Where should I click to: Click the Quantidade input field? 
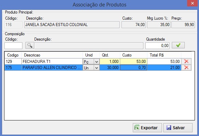click(x=157, y=46)
